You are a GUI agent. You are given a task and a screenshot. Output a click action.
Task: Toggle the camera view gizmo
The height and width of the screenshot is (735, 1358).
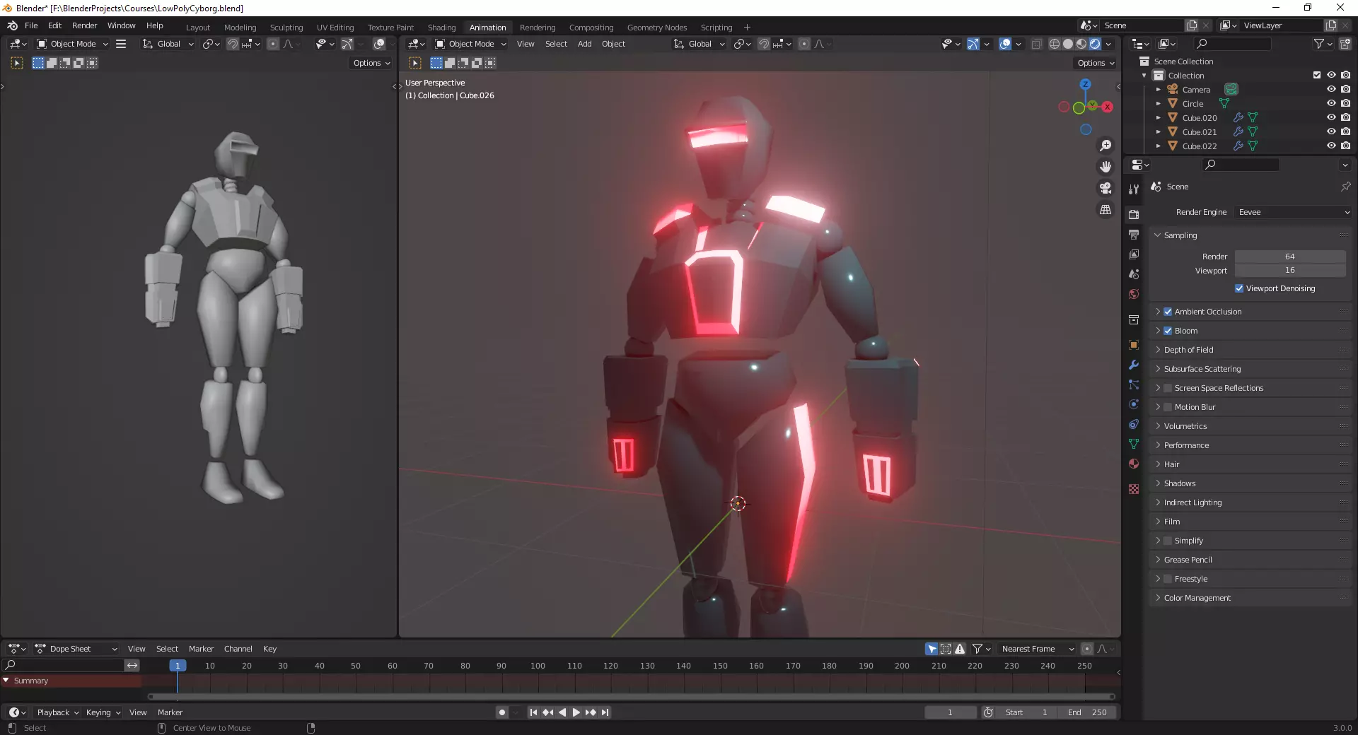(1105, 188)
